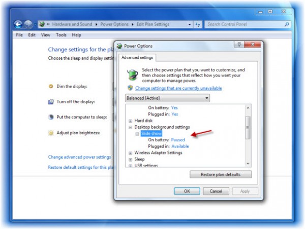The width and height of the screenshot is (305, 229).
Task: Collapse the Desktop background settings node
Action: pyautogui.click(x=130, y=127)
